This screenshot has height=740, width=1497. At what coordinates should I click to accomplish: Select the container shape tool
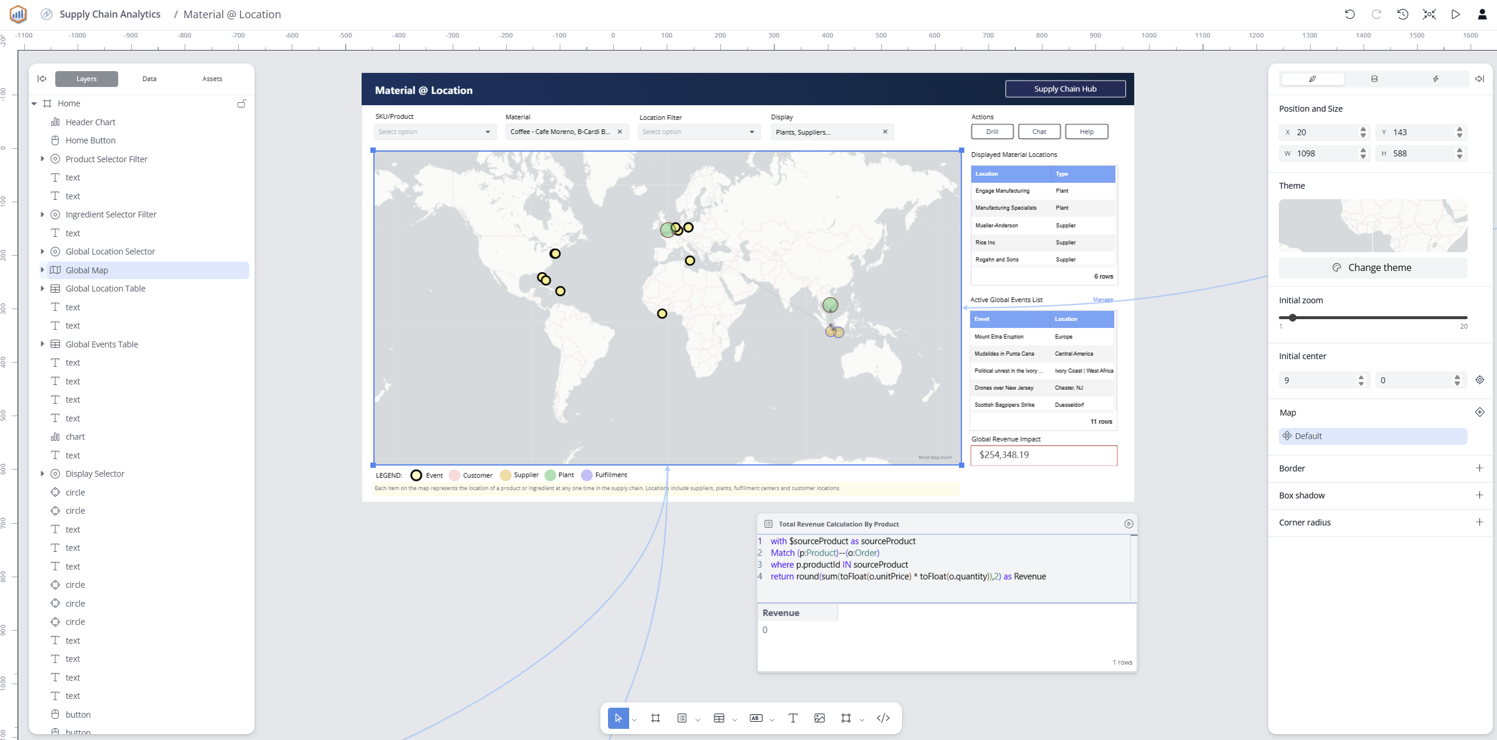click(846, 718)
